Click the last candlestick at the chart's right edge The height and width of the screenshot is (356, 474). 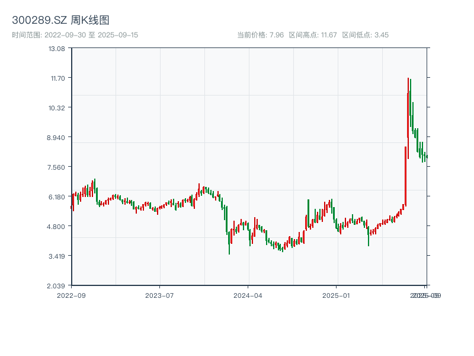[x=427, y=156]
